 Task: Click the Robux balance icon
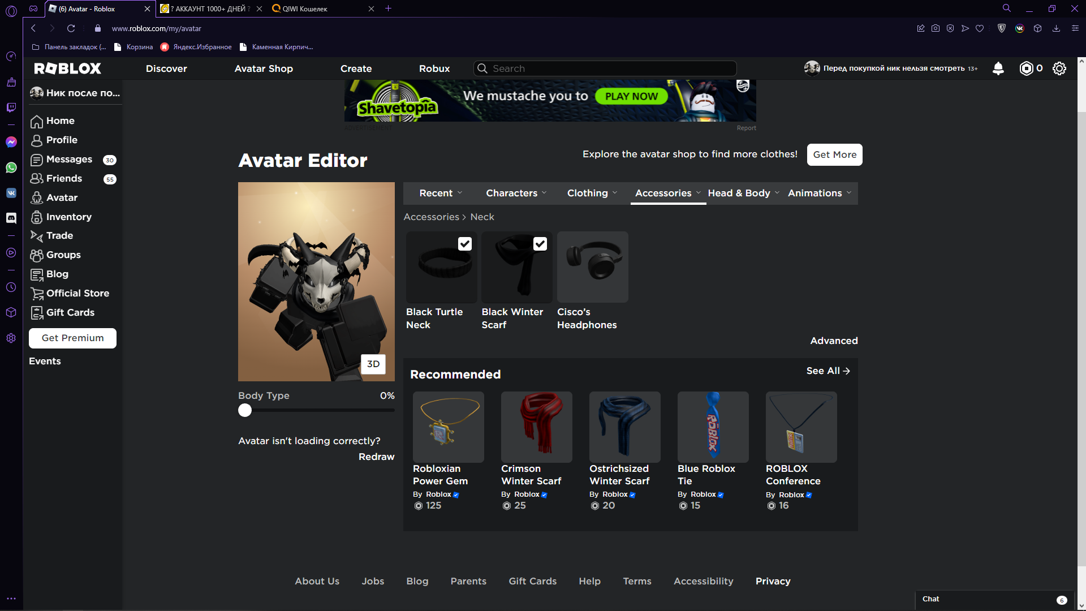[x=1026, y=68]
